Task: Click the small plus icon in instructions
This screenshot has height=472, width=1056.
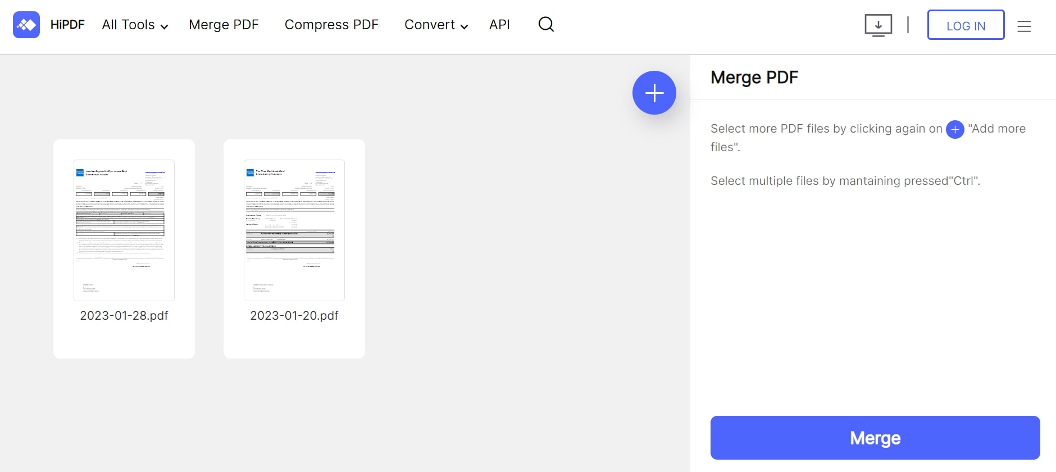Action: [955, 129]
